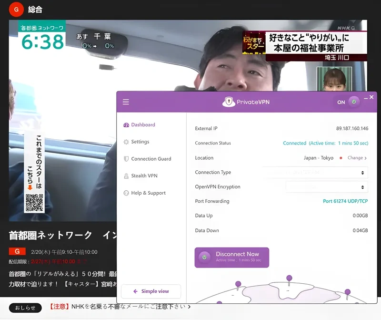Toggle the VPN ON power switch

[x=354, y=102]
